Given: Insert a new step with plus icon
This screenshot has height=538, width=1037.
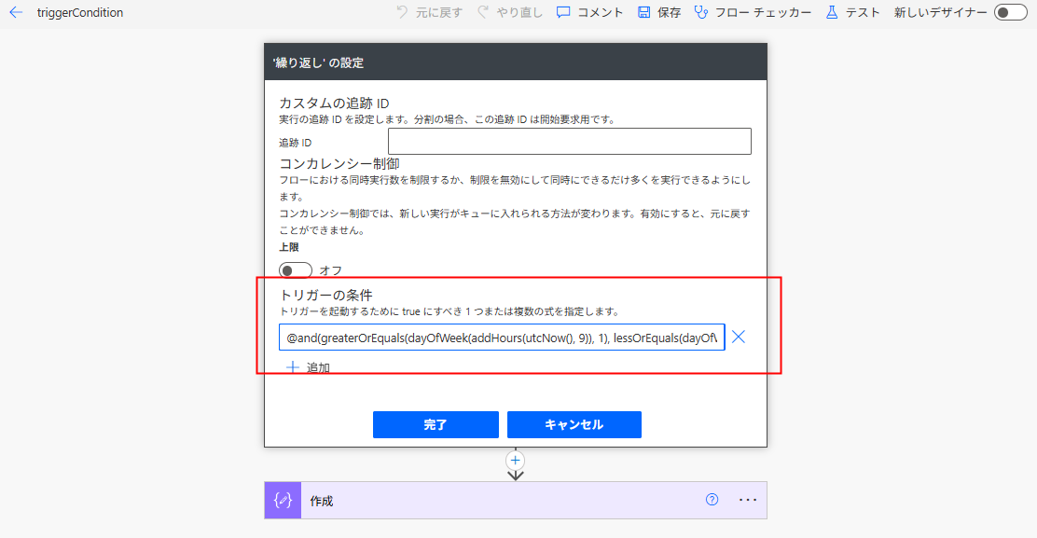Looking at the screenshot, I should click(516, 461).
